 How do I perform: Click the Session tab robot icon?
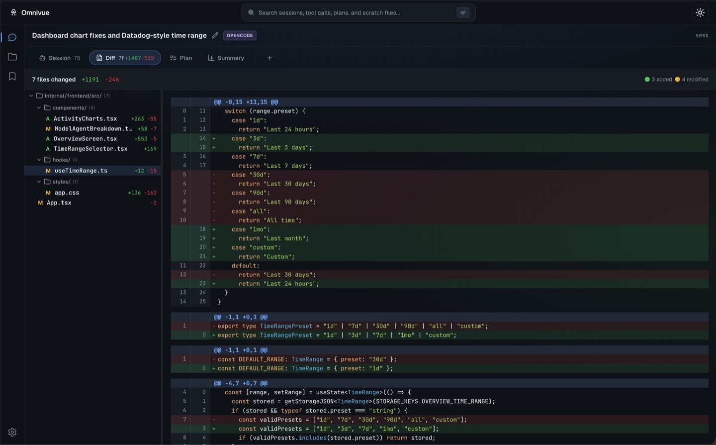[x=42, y=58]
